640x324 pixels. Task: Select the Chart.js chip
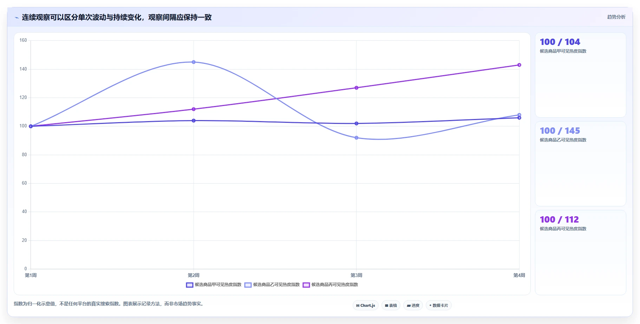pos(366,305)
